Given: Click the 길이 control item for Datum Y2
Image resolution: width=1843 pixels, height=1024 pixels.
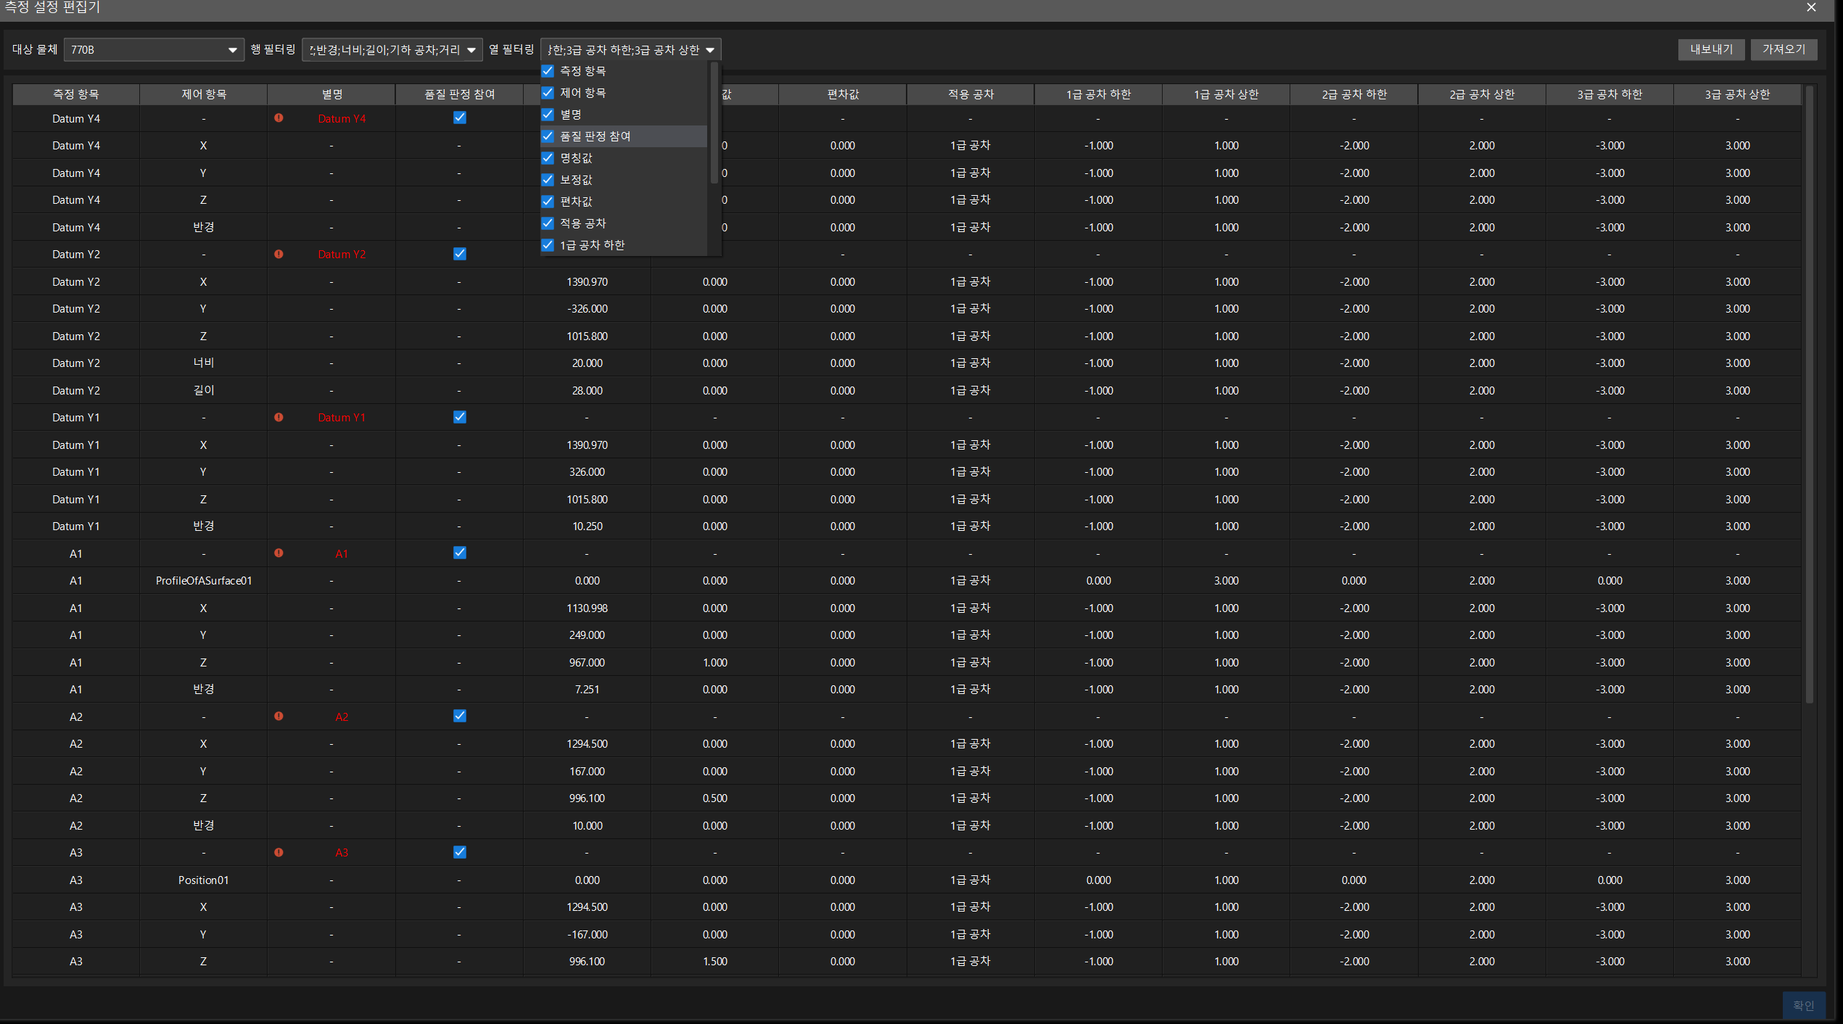Looking at the screenshot, I should click(204, 391).
